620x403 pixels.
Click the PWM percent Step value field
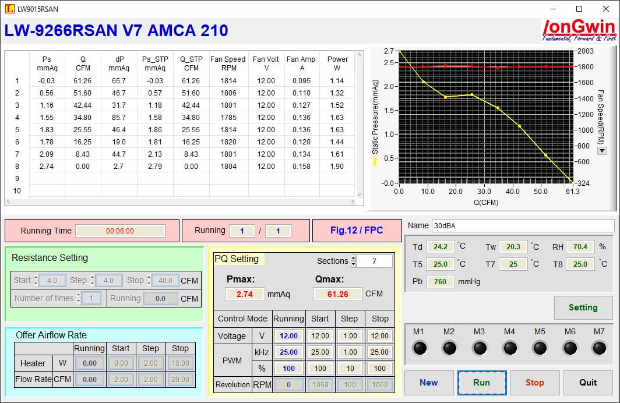[x=350, y=368]
